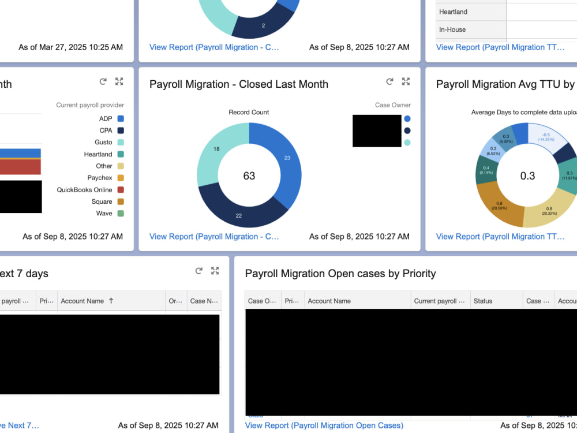Click the QuickBooks Online legend swatch
The image size is (577, 433).
pos(121,189)
